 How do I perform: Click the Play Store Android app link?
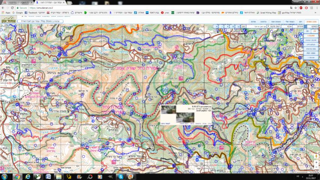[41, 21]
